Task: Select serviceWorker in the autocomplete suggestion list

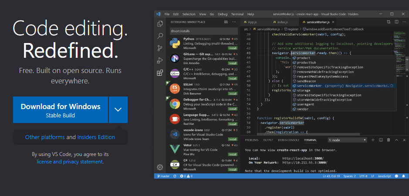Action: point(344,86)
